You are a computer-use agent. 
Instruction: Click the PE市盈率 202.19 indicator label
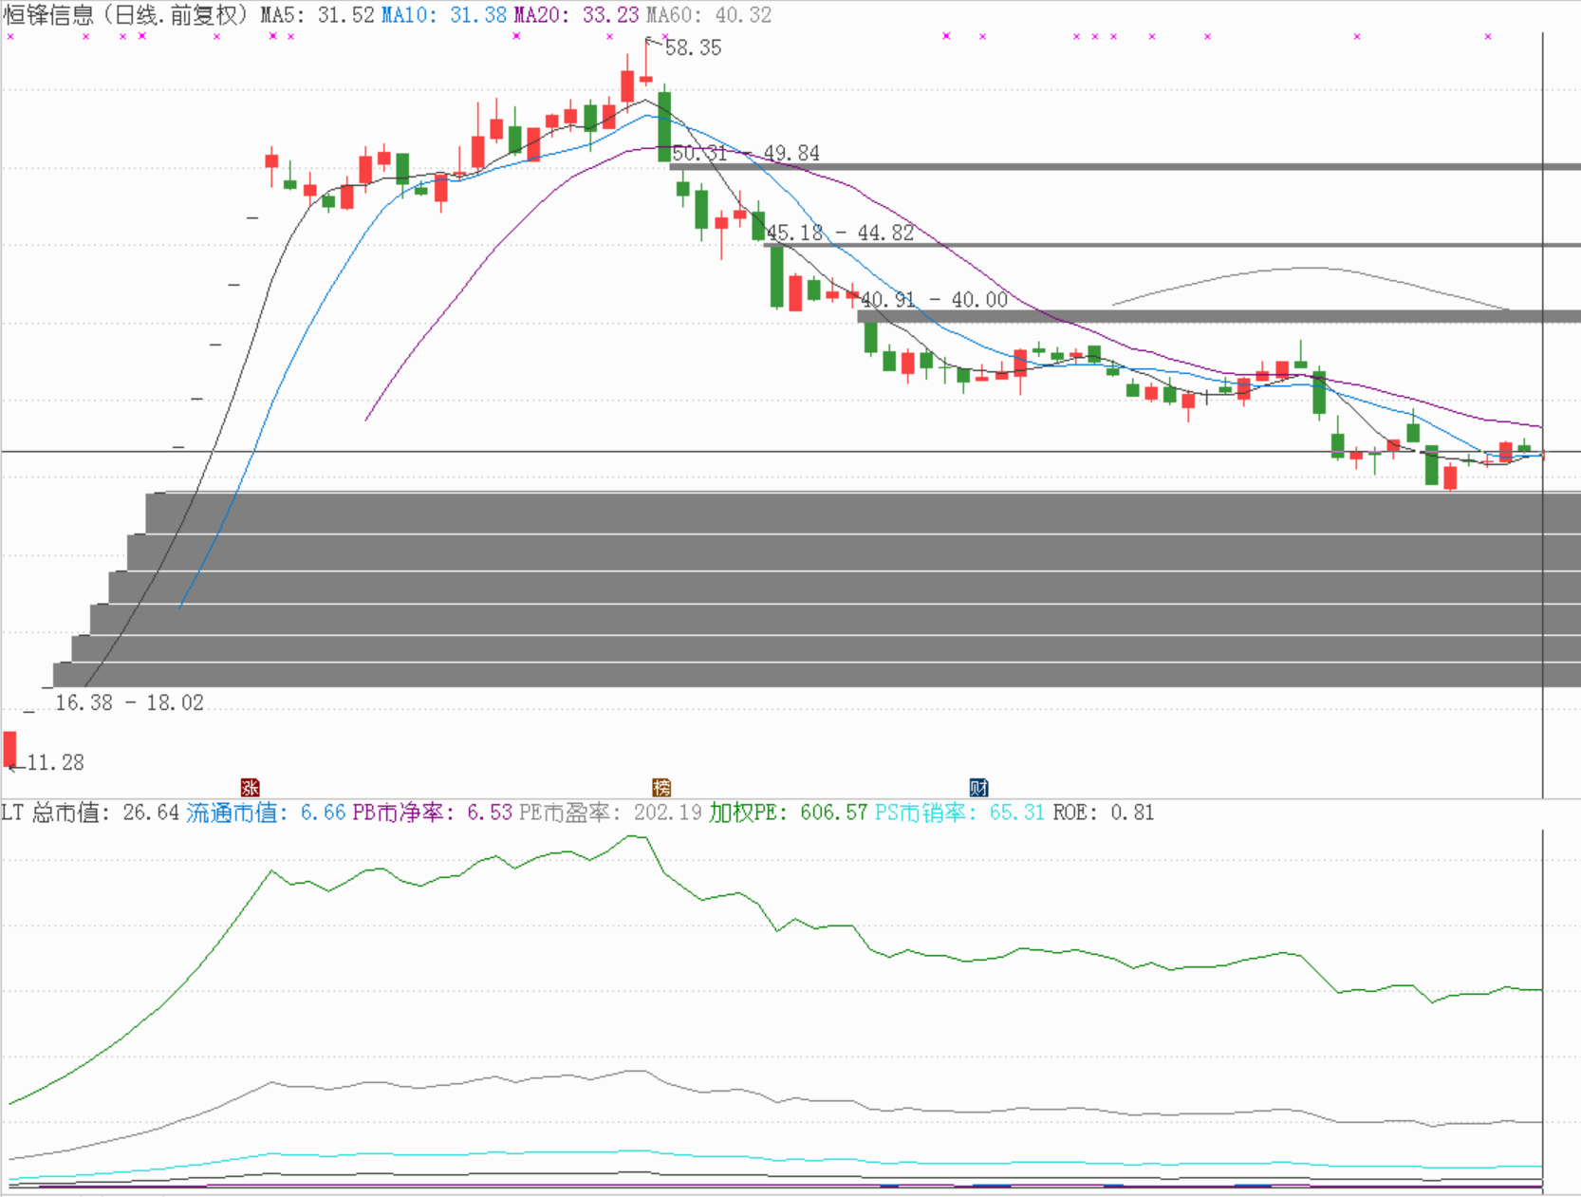[x=610, y=813]
